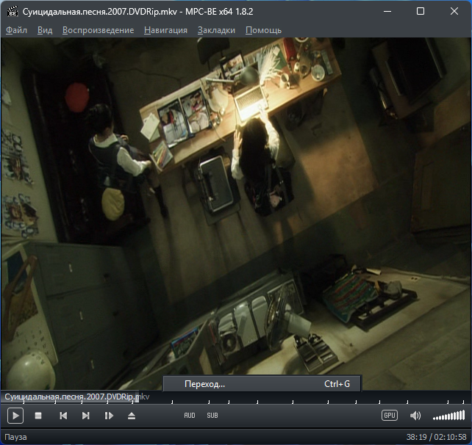The image size is (472, 445).
Task: Select audio track via AUD button
Action: pos(190,415)
